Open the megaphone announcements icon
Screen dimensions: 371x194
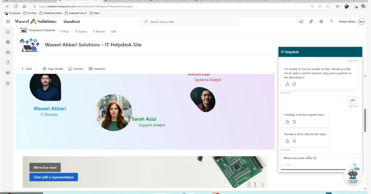[x=301, y=21]
